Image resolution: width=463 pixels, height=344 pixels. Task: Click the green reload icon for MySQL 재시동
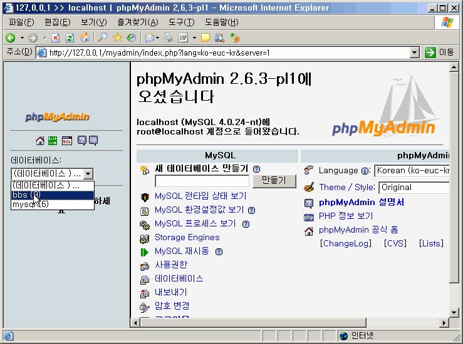click(144, 252)
